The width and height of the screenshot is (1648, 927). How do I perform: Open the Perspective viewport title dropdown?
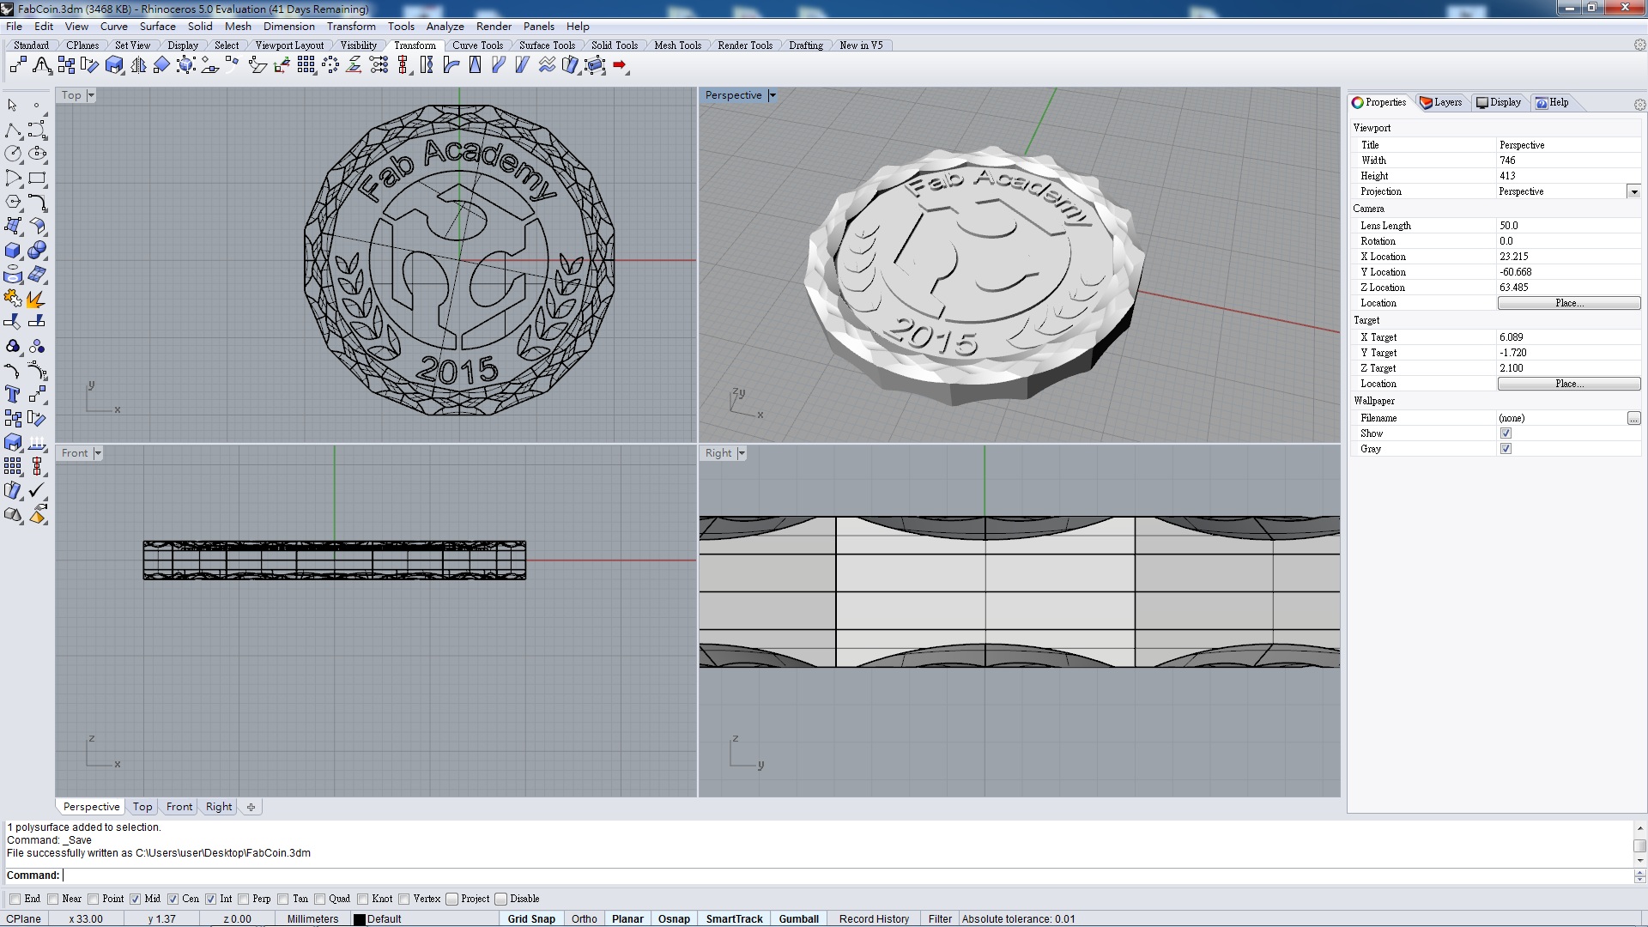tap(772, 95)
